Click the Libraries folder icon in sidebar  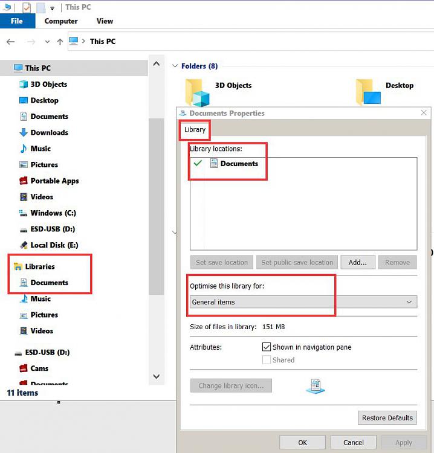click(18, 266)
